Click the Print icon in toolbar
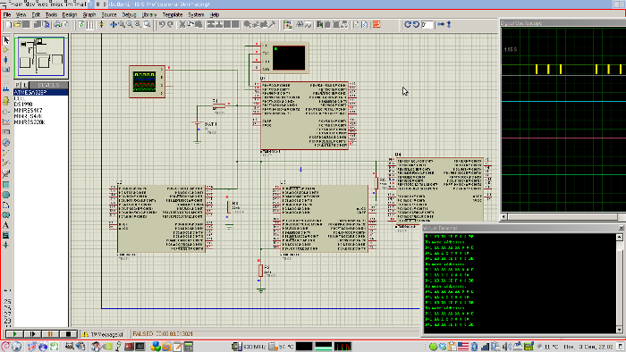 [x=57, y=25]
